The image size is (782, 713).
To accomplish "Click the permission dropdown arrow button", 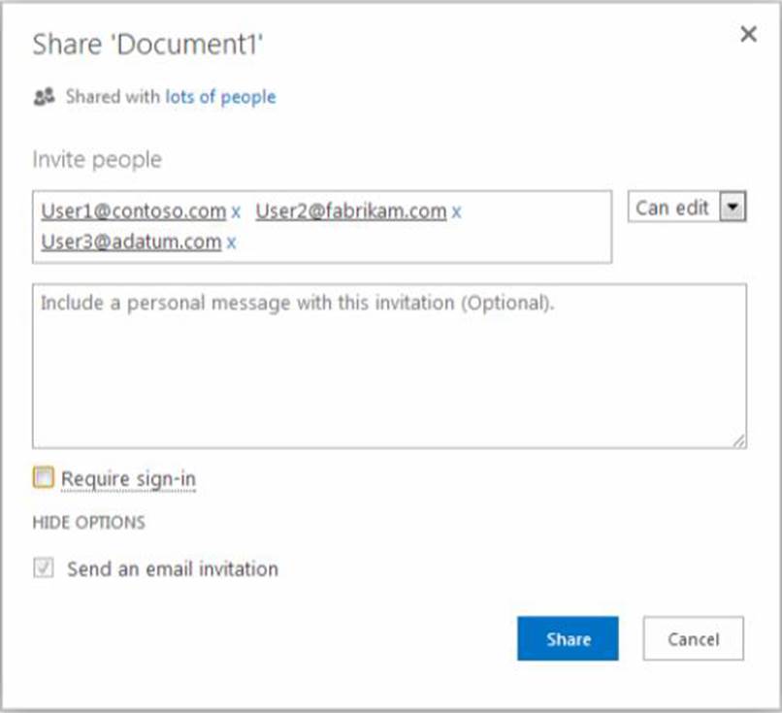I will (x=734, y=208).
